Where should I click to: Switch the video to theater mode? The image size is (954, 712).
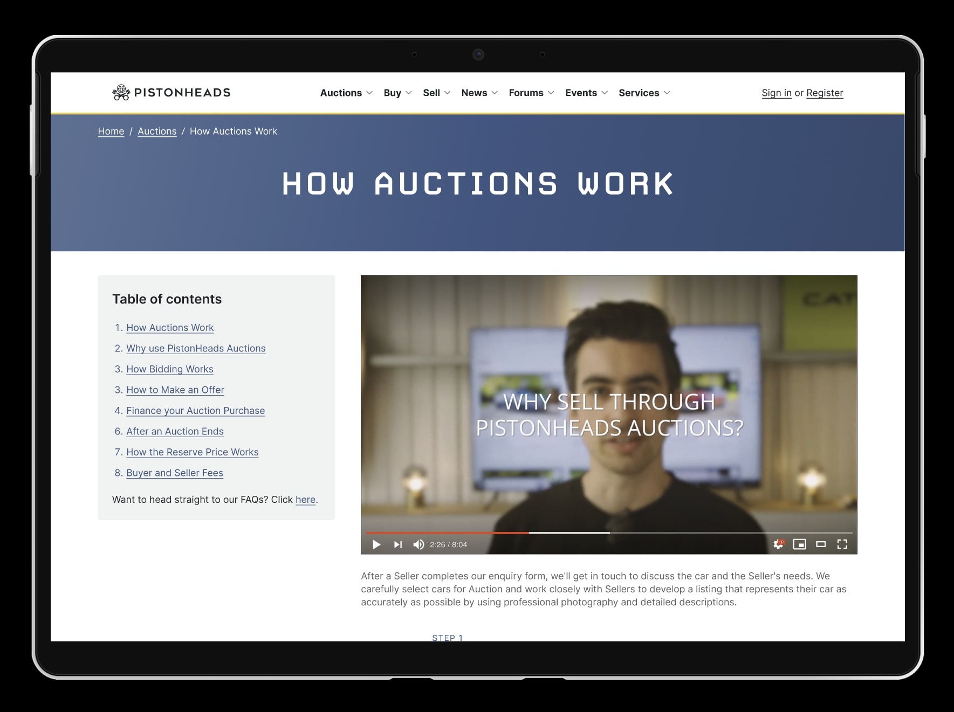pyautogui.click(x=821, y=544)
